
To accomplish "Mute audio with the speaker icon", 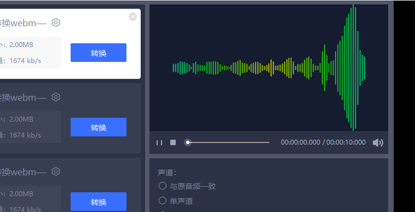I will (x=378, y=142).
